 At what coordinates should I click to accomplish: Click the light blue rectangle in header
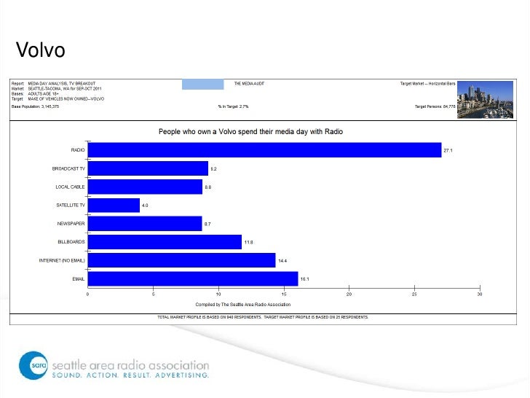coord(203,85)
